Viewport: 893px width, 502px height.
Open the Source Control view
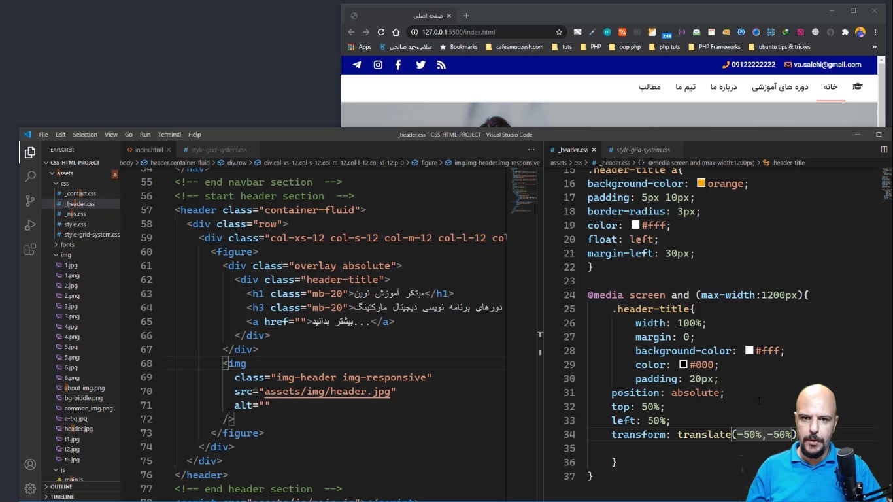tap(29, 201)
